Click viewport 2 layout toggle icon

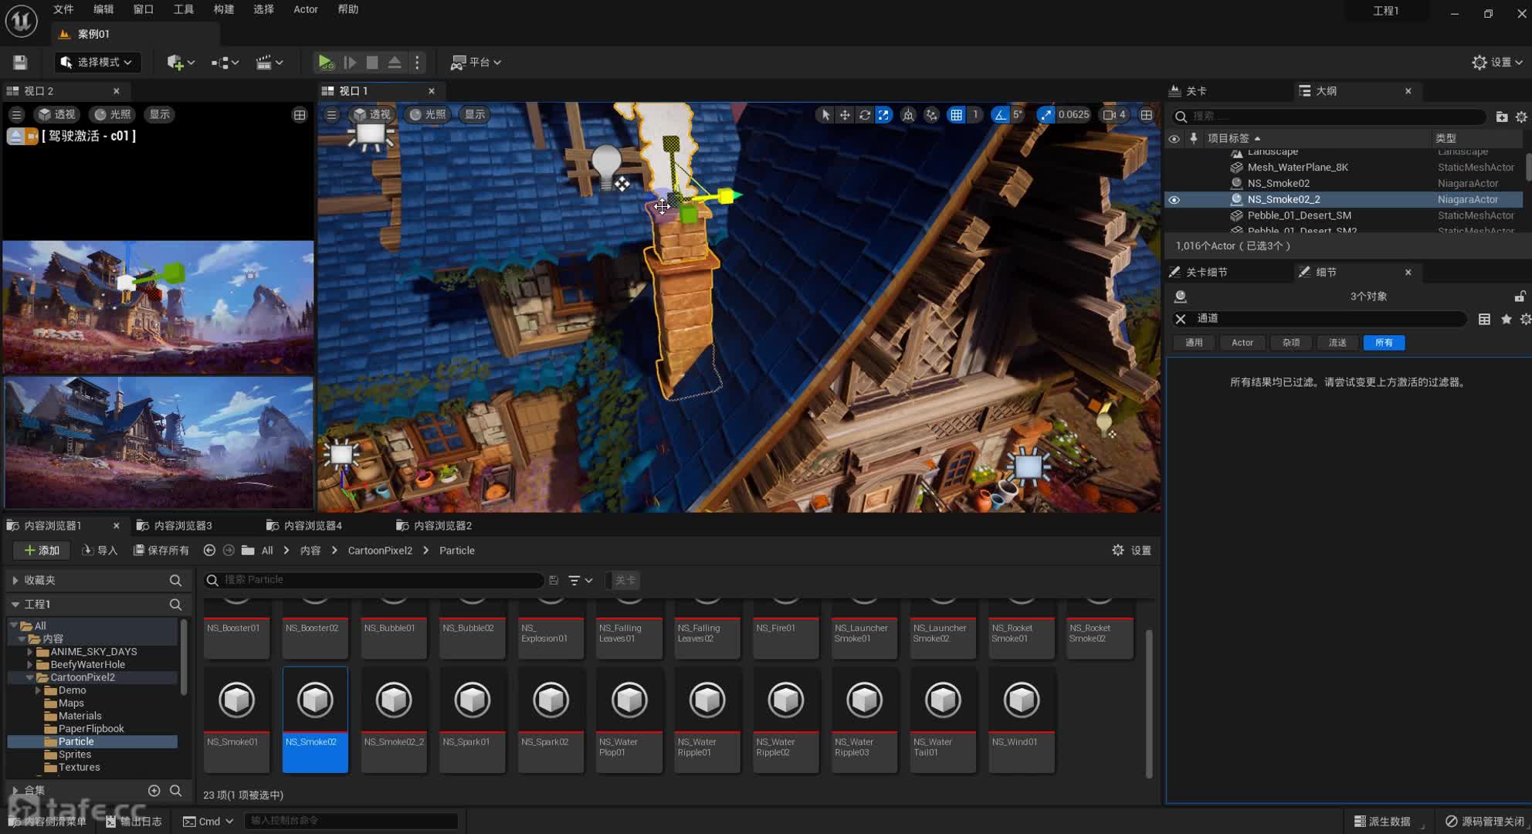[300, 115]
